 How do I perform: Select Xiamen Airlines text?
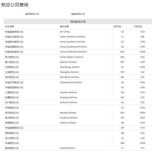68,62
